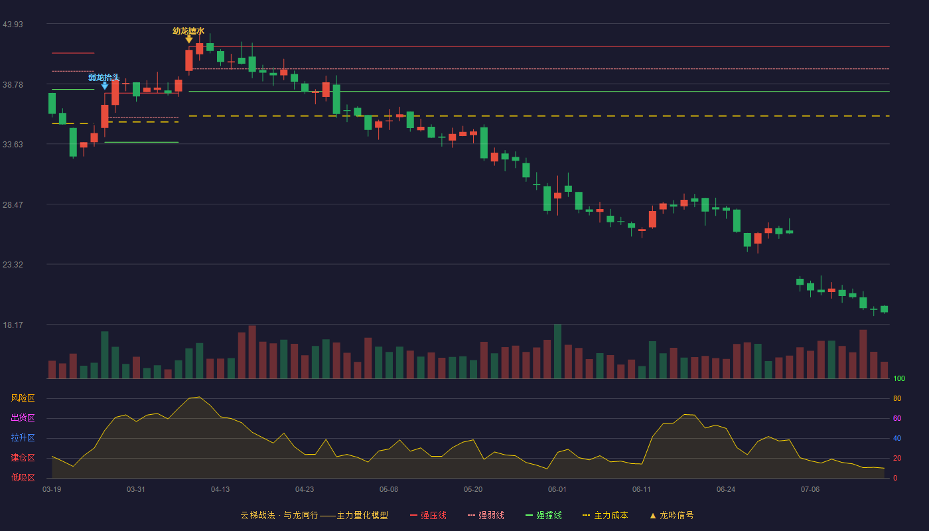Select the 拉升区 zone label

23,438
